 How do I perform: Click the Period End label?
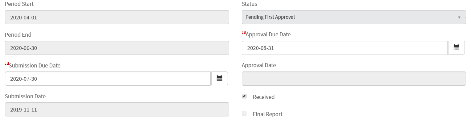click(18, 35)
